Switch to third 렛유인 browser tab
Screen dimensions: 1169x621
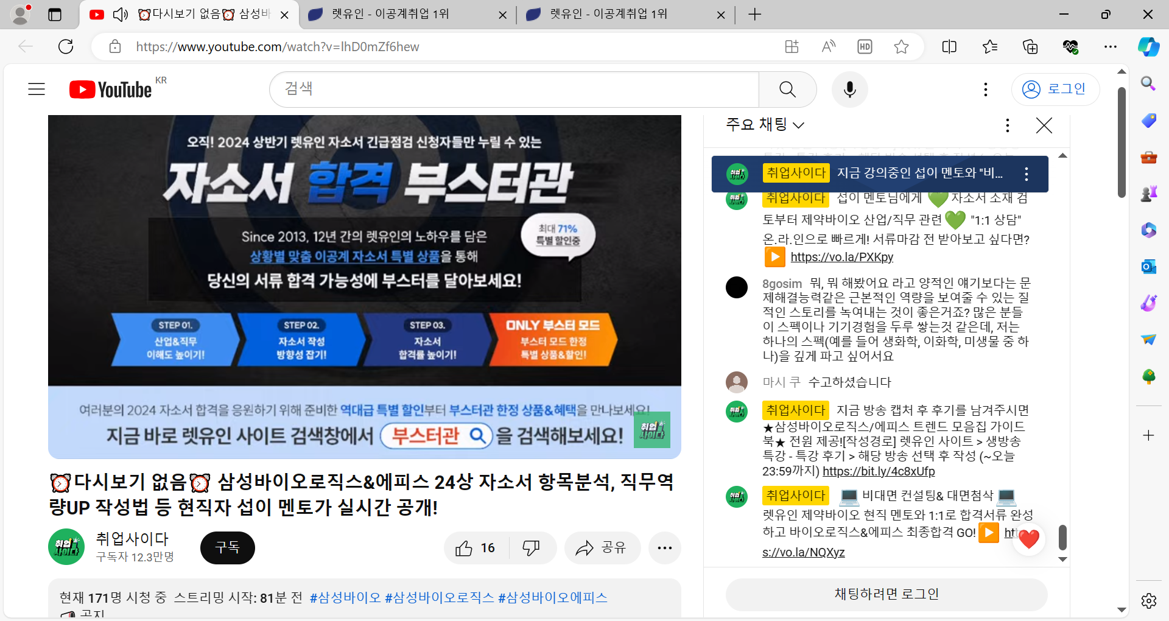625,15
